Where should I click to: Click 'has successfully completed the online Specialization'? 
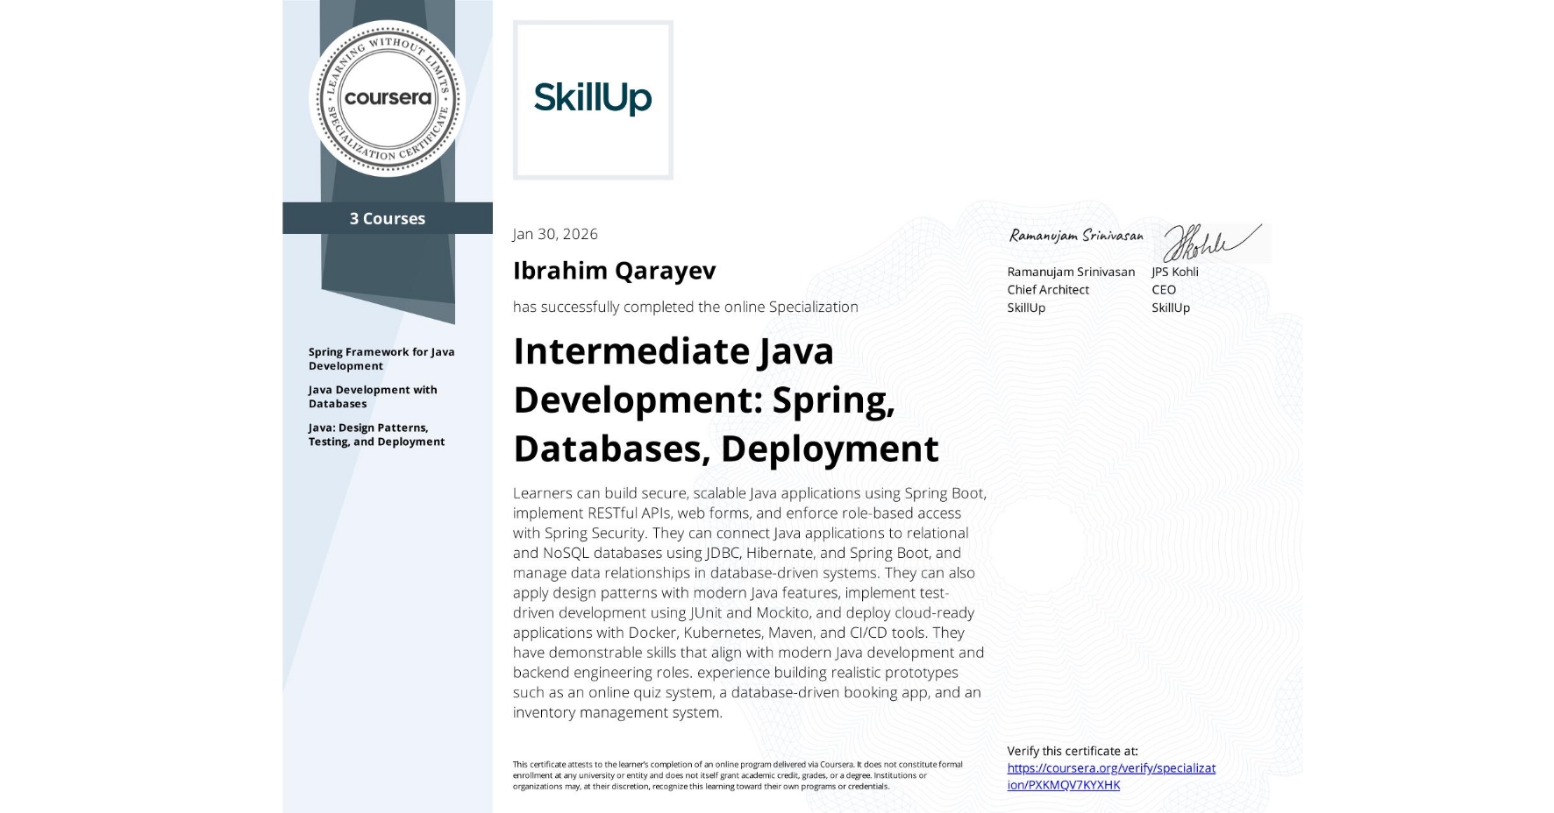[x=686, y=307]
